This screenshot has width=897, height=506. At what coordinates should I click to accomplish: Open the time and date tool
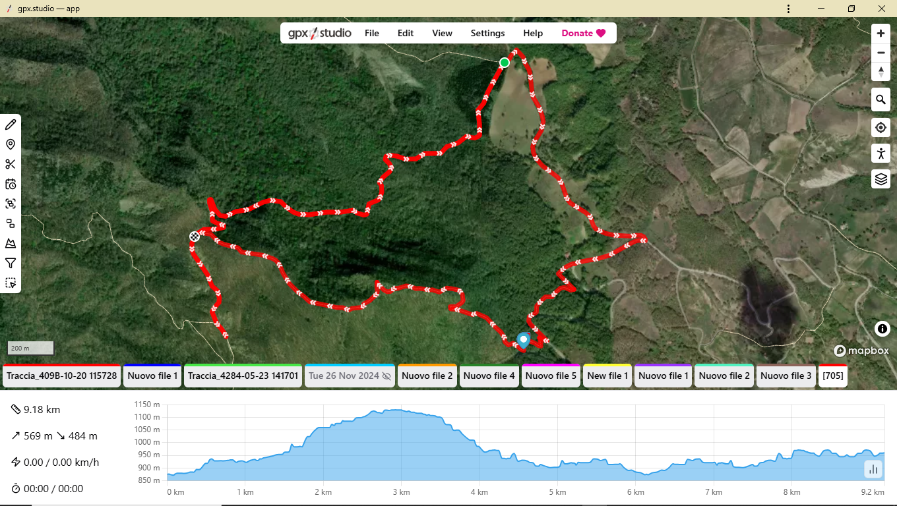[11, 184]
